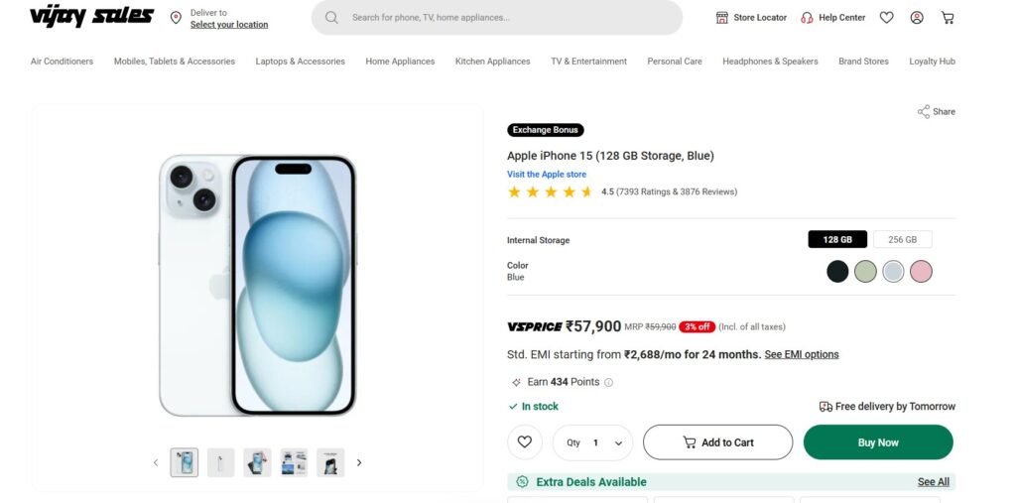1016x503 pixels.
Task: Click the Buy Now button
Action: click(x=877, y=442)
